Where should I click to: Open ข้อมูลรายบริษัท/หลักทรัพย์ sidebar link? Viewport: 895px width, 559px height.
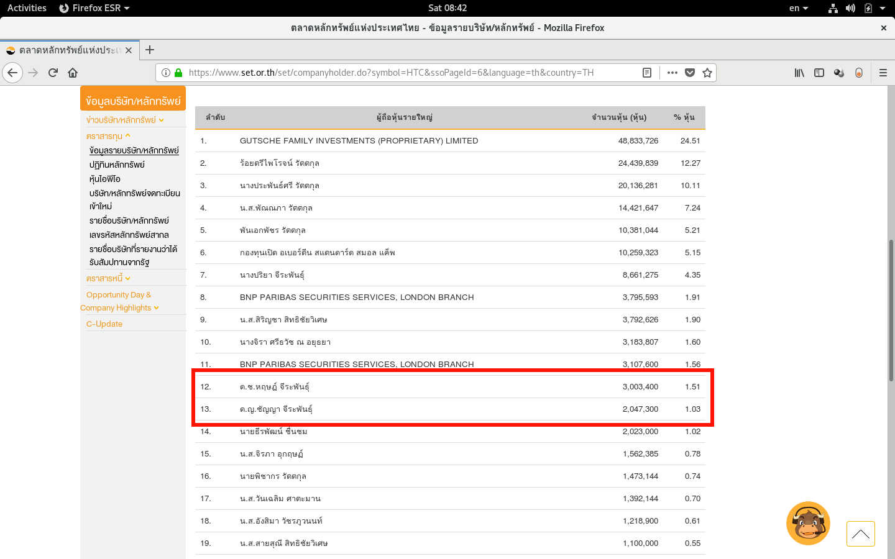pos(134,150)
